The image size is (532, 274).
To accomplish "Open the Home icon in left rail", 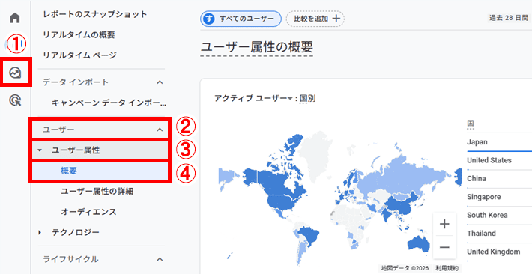I will [x=15, y=18].
